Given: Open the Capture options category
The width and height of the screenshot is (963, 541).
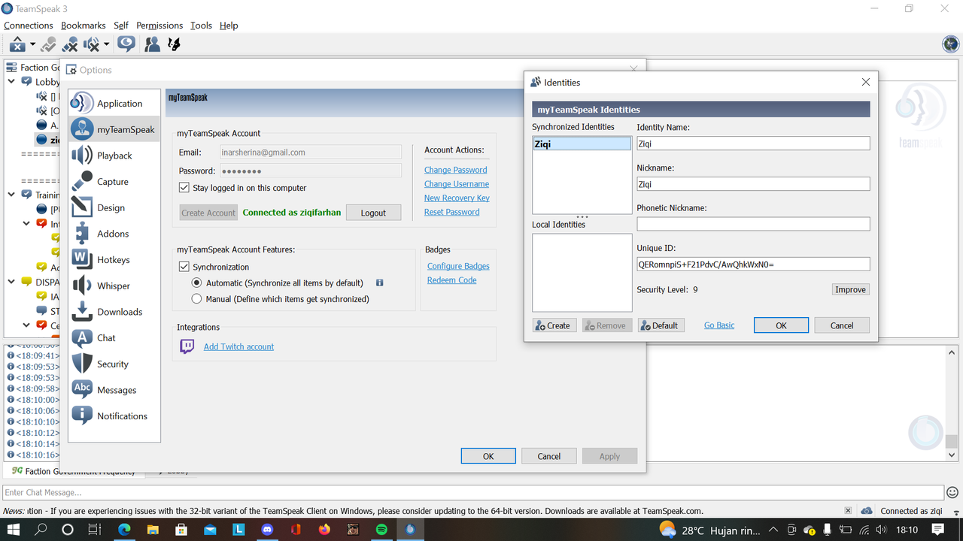Looking at the screenshot, I should tap(114, 181).
